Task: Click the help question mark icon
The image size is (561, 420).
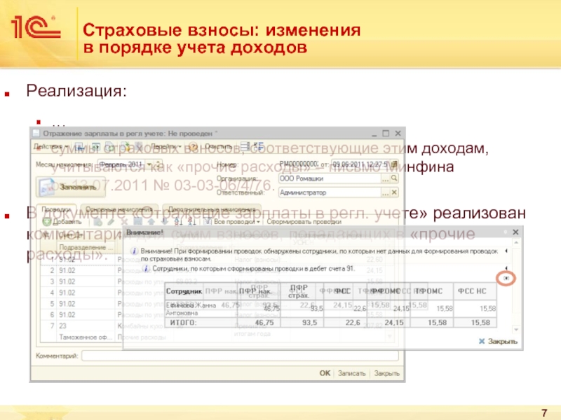Action: pos(194,147)
